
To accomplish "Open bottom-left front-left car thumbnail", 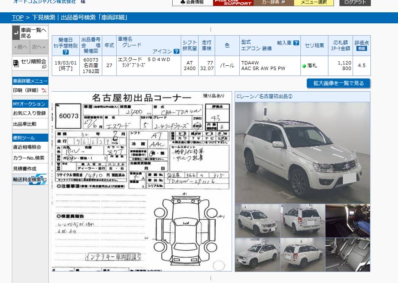I will (258, 255).
